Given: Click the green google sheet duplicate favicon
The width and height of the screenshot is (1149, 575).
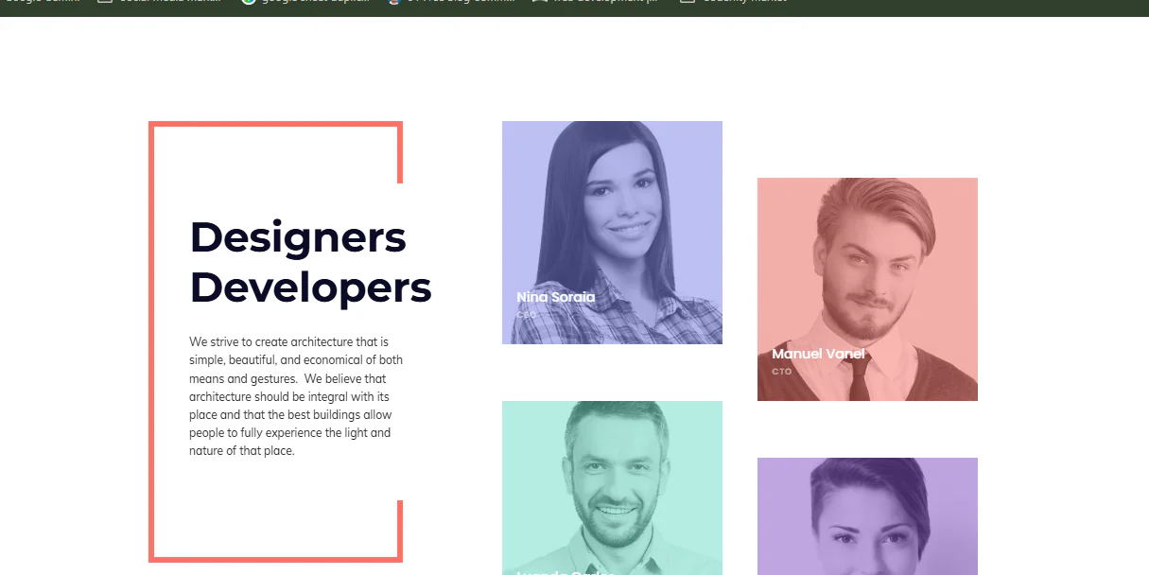Looking at the screenshot, I should (x=247, y=2).
